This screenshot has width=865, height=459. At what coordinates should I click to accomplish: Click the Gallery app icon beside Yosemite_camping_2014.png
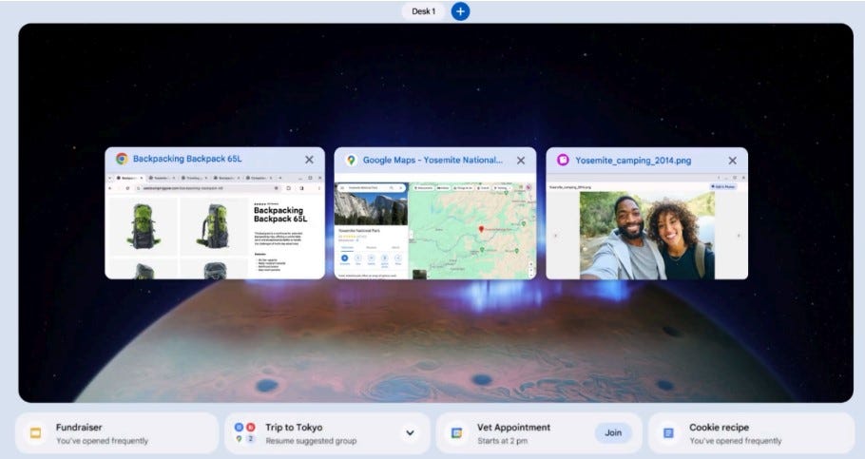click(562, 160)
